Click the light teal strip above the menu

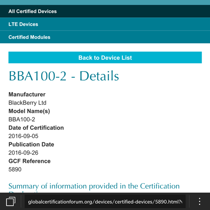105,3
